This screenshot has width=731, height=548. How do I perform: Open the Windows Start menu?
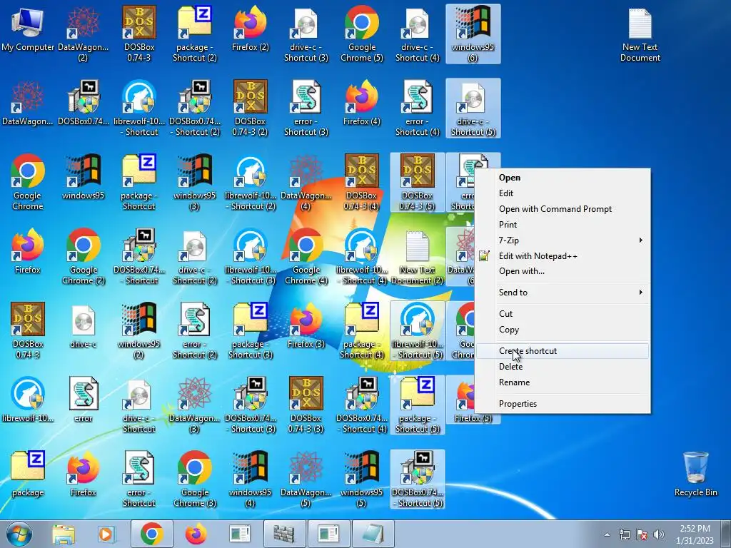tap(19, 534)
